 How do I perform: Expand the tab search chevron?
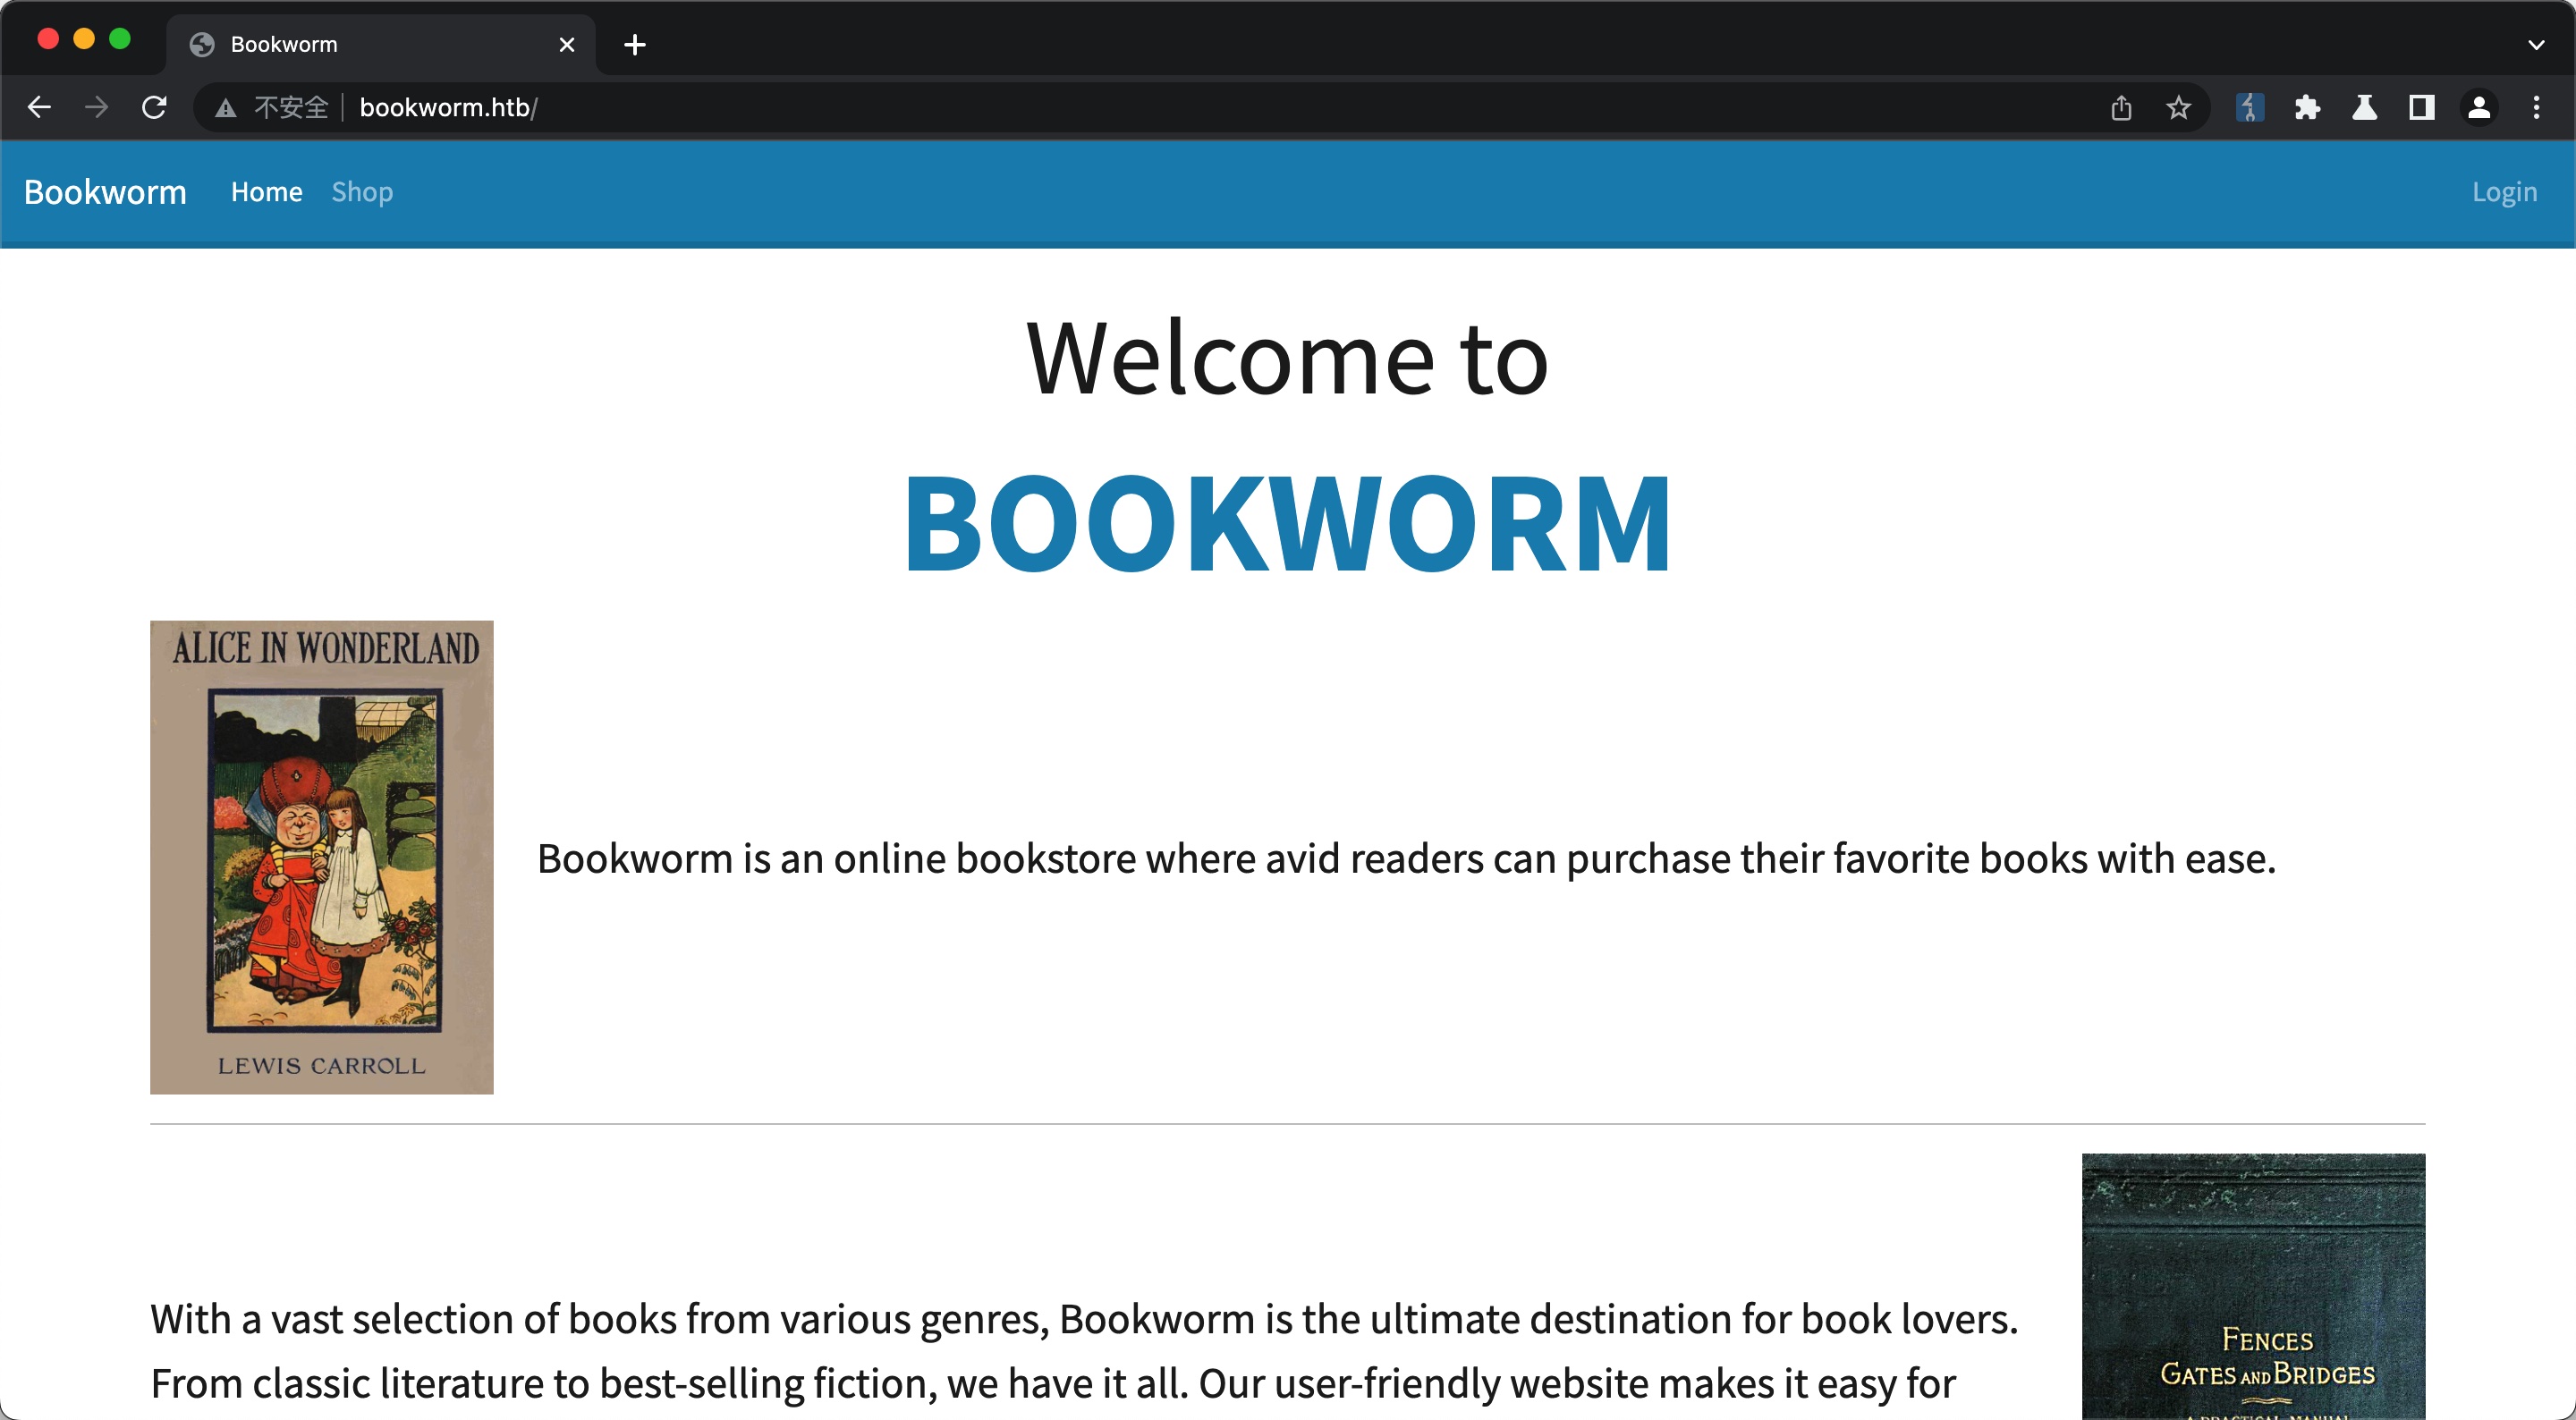2536,44
